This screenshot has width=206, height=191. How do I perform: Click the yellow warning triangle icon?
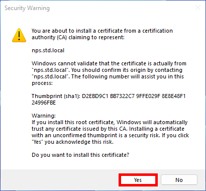(x=19, y=35)
